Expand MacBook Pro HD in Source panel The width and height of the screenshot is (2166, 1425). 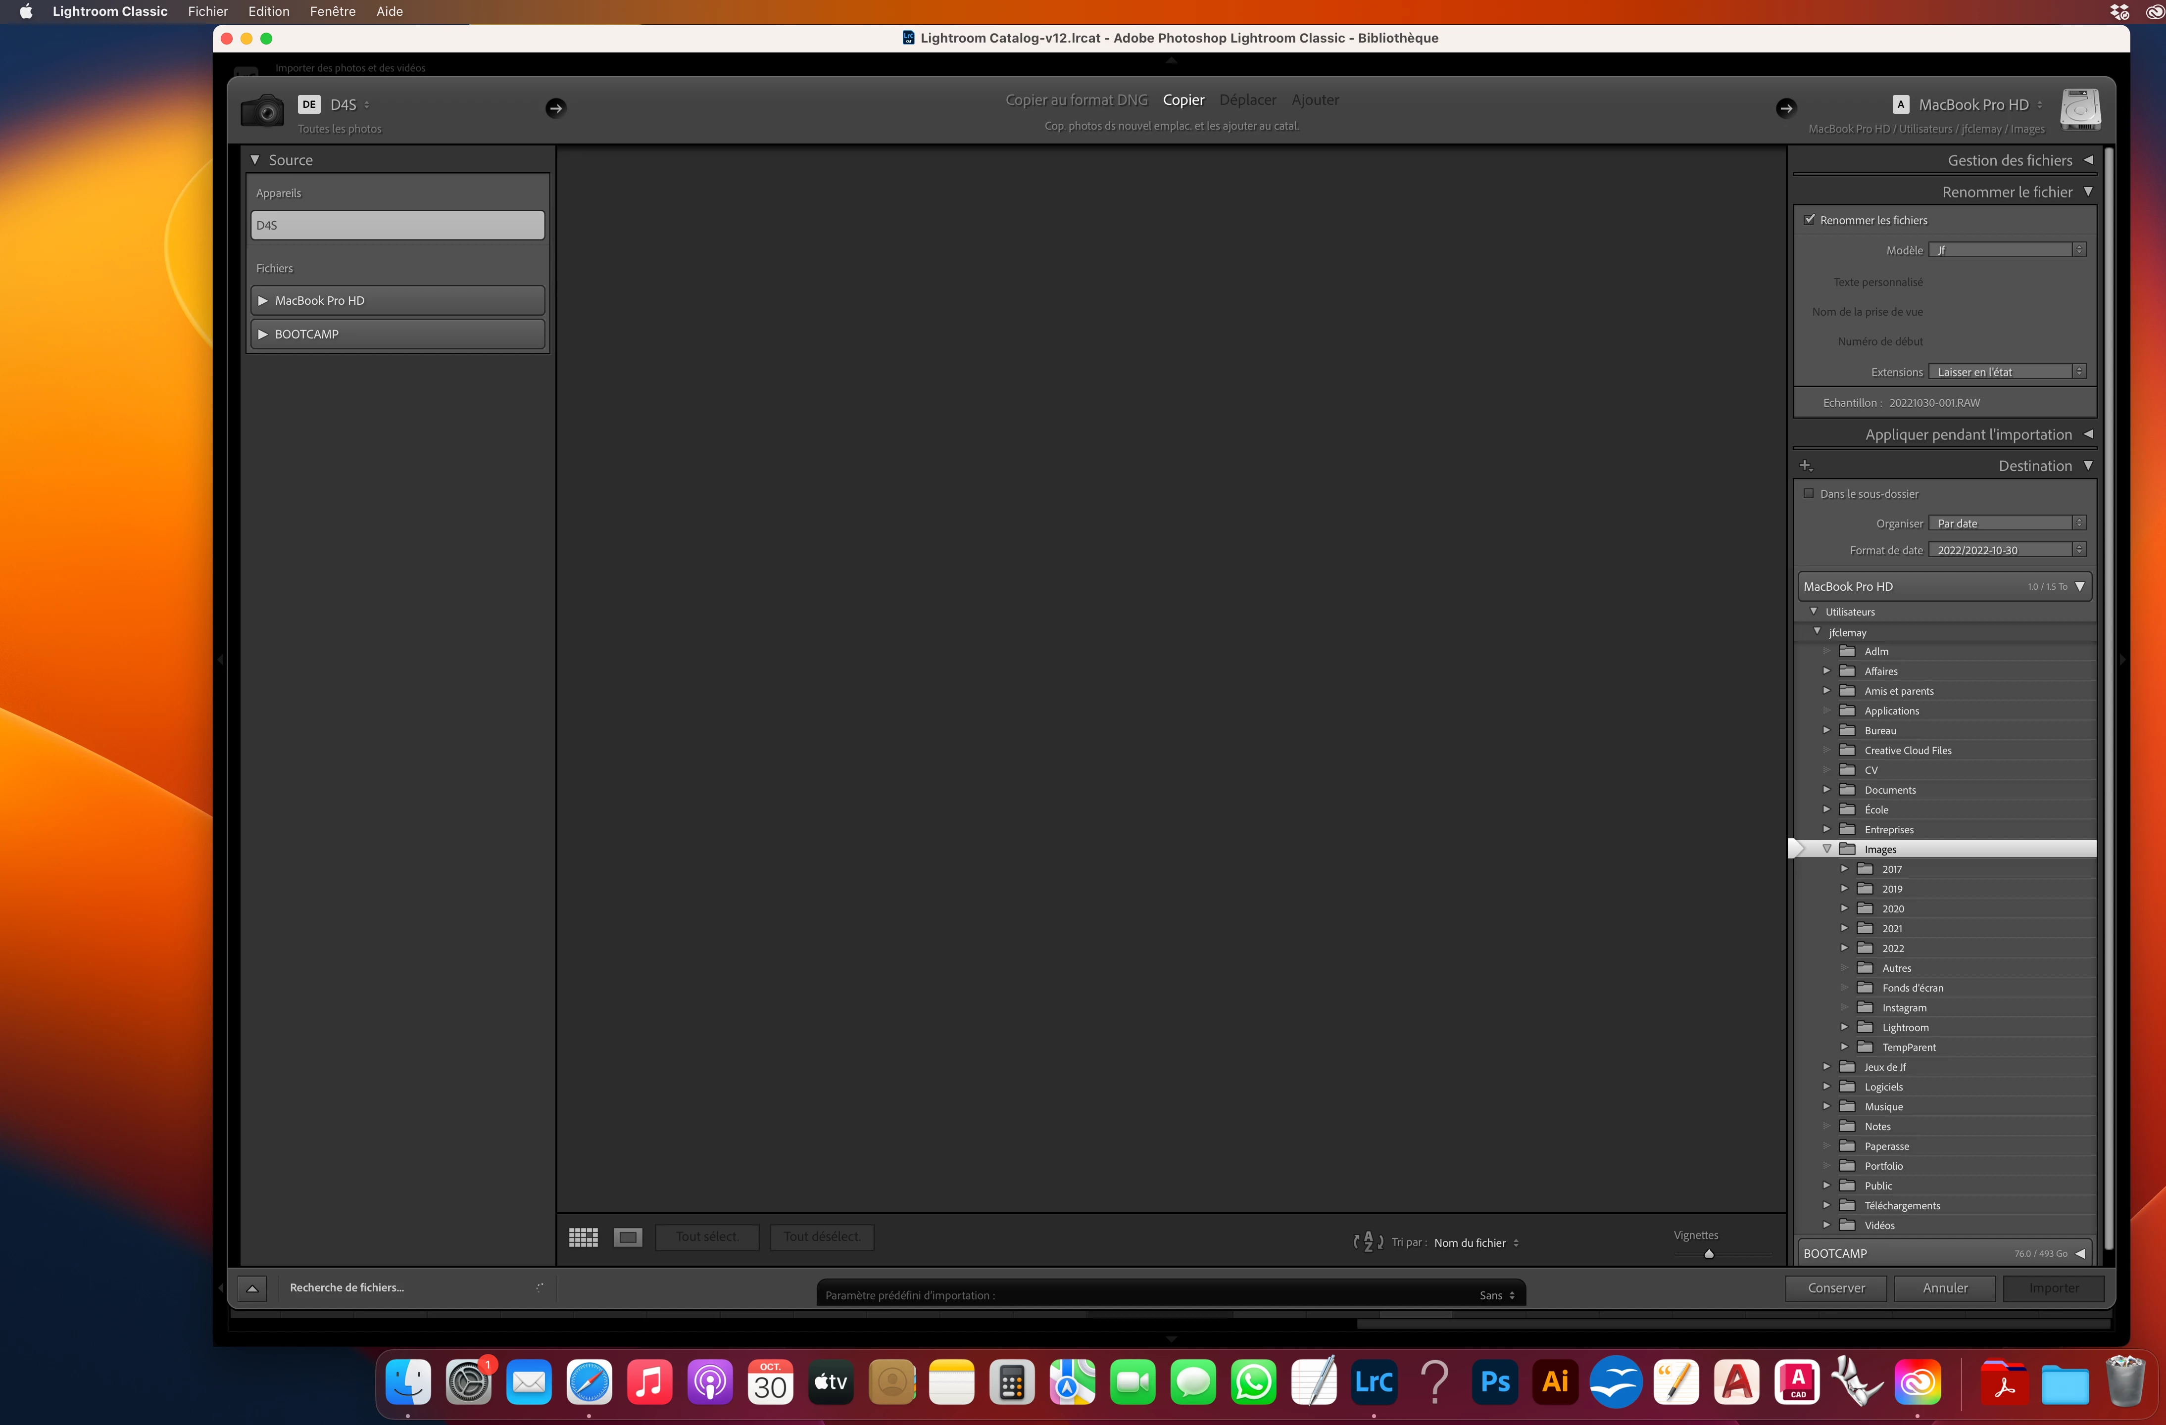(x=263, y=300)
